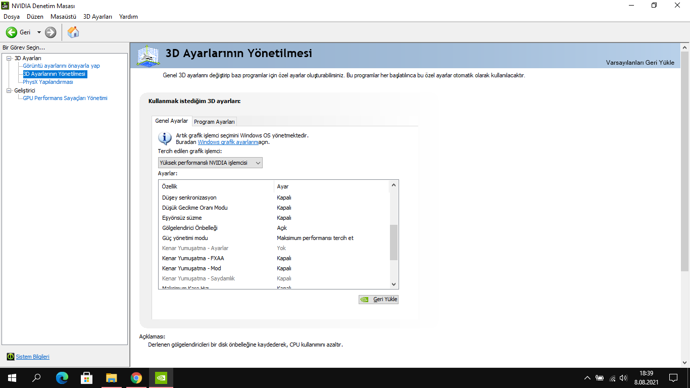Viewport: 690px width, 388px height.
Task: Click the volume speaker icon
Action: [623, 378]
